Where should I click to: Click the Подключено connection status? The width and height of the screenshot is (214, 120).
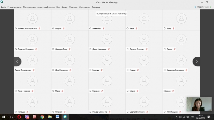[203, 7]
